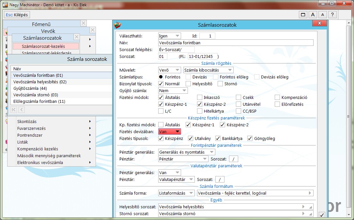Jump to first record in Számla sorozatok list
The image size is (354, 220).
14,110
